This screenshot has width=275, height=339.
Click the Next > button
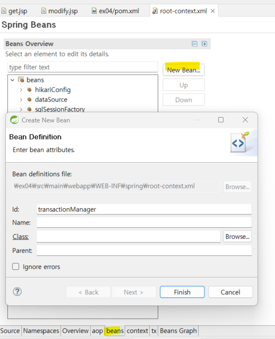pyautogui.click(x=133, y=292)
